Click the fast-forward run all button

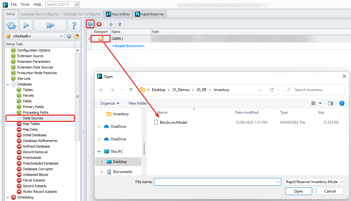tap(50, 25)
